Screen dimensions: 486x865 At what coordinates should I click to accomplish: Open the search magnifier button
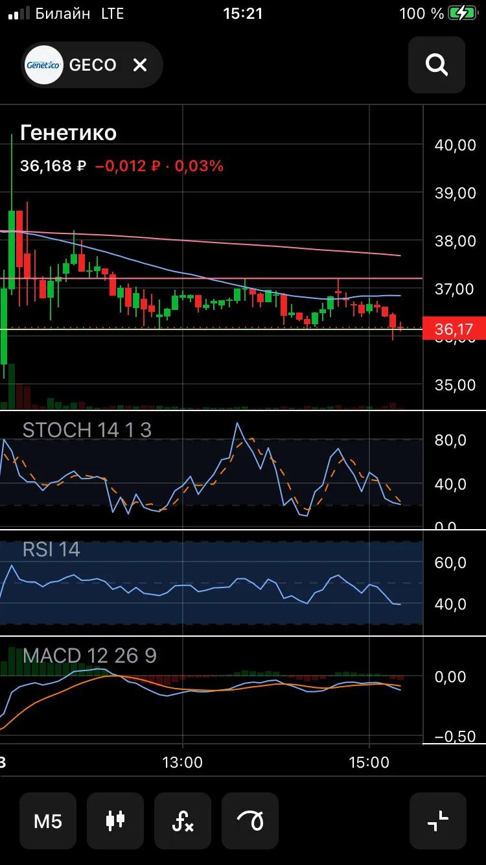436,65
